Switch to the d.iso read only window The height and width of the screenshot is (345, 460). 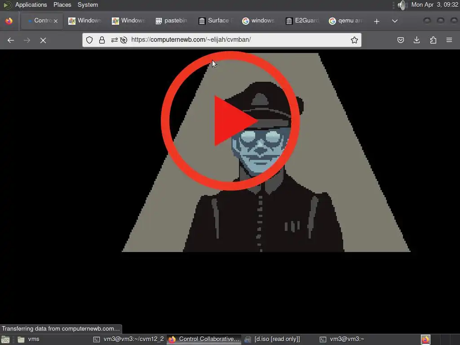272,339
